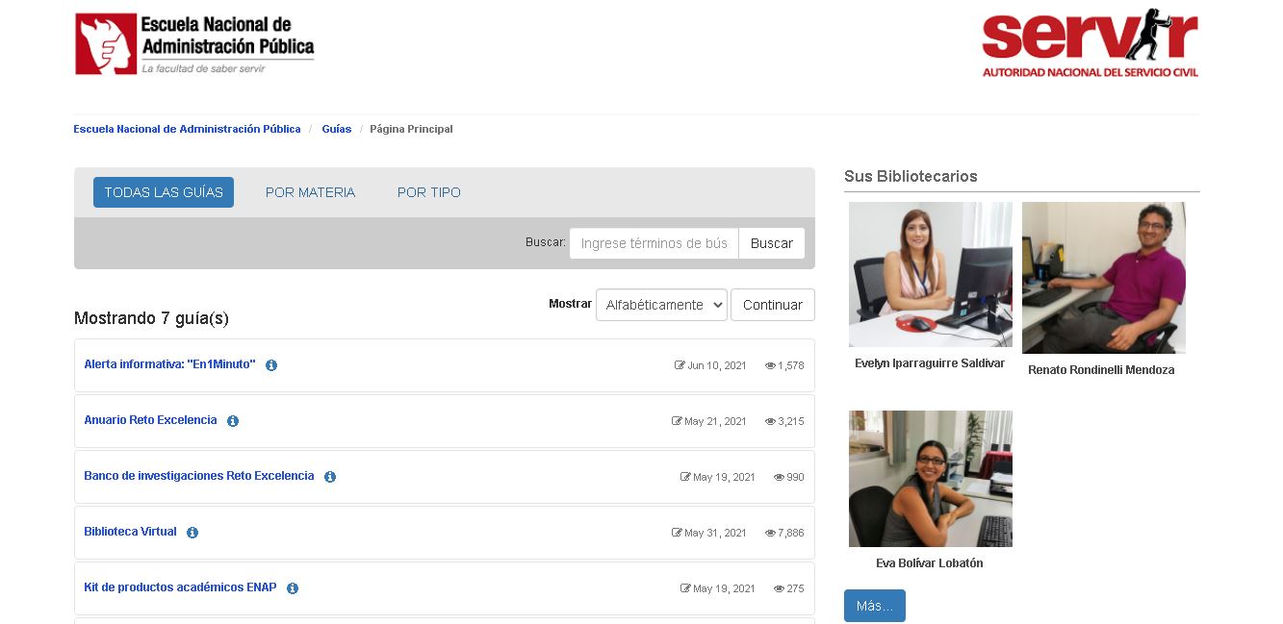Click the Escuela Nacional de Administración Pública logo
The height and width of the screenshot is (624, 1283).
(x=194, y=43)
